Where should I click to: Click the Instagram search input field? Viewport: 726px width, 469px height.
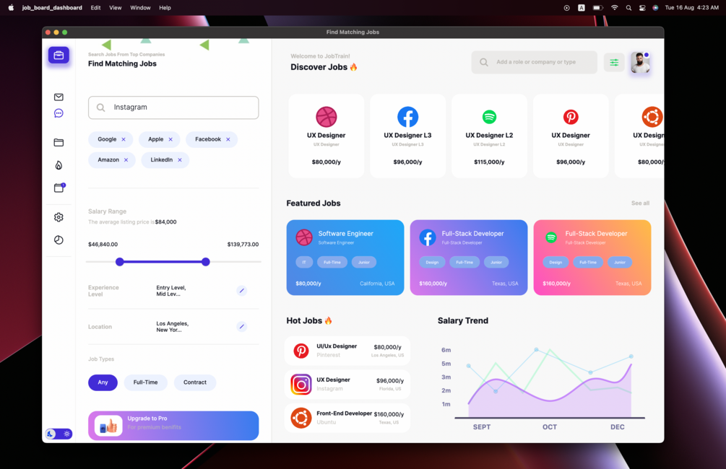173,108
